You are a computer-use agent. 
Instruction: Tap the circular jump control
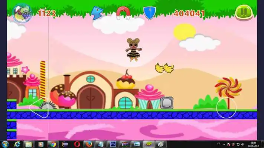coord(226,108)
